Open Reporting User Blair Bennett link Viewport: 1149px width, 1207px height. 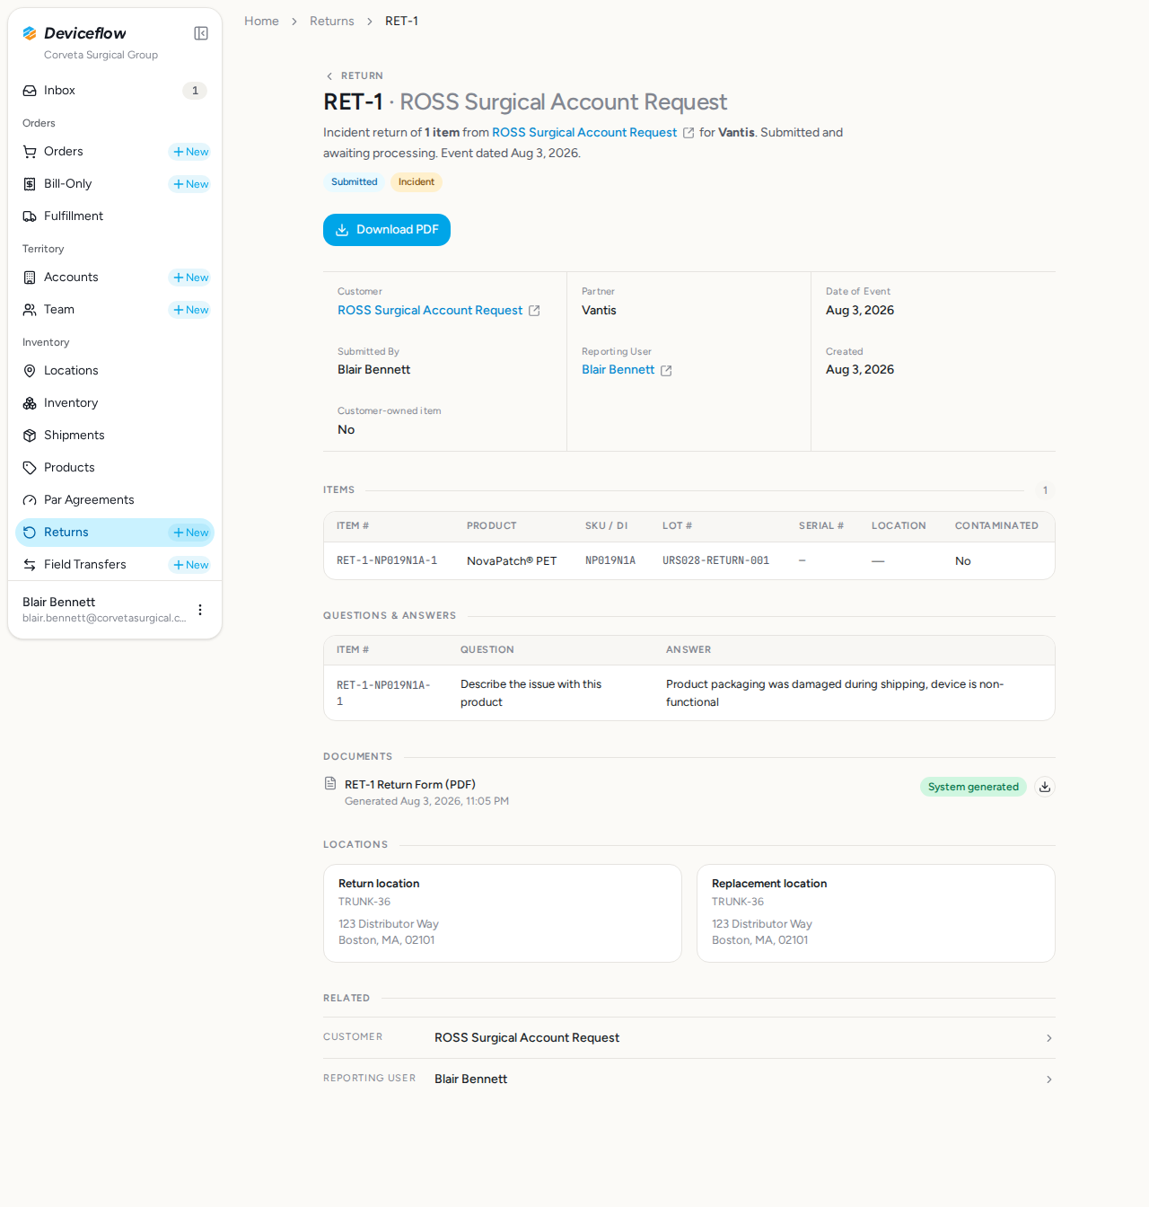coord(618,369)
